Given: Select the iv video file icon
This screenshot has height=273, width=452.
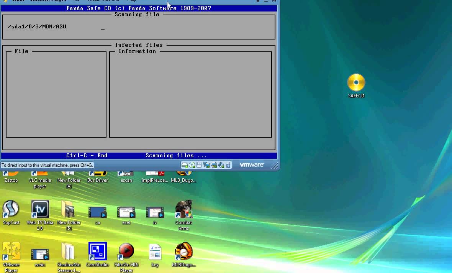Looking at the screenshot, I should coord(155,215).
